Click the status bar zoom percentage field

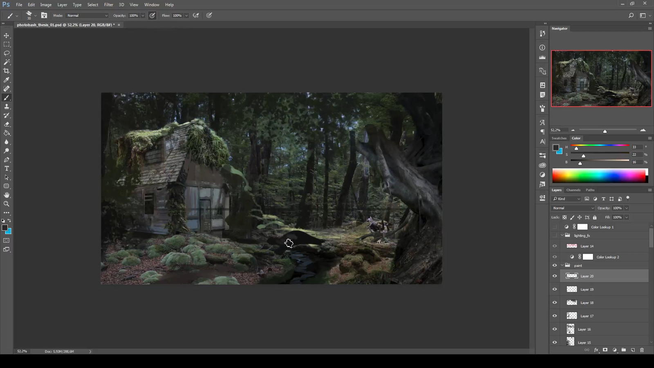pos(22,351)
